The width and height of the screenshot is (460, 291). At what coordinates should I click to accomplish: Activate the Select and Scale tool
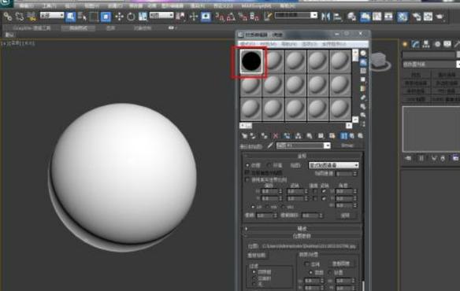[143, 17]
